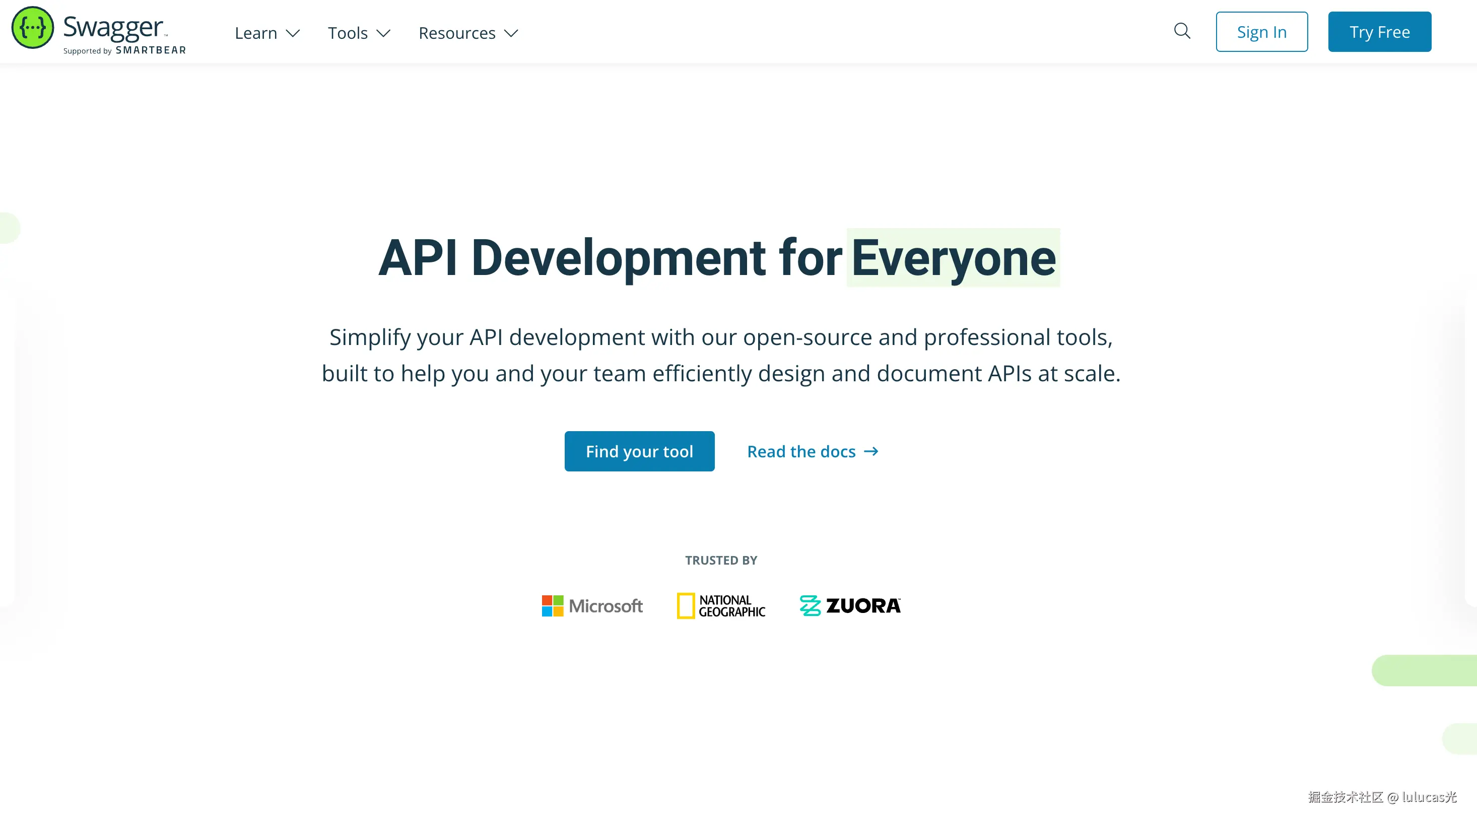
Task: Click the Sign In button
Action: pyautogui.click(x=1261, y=32)
